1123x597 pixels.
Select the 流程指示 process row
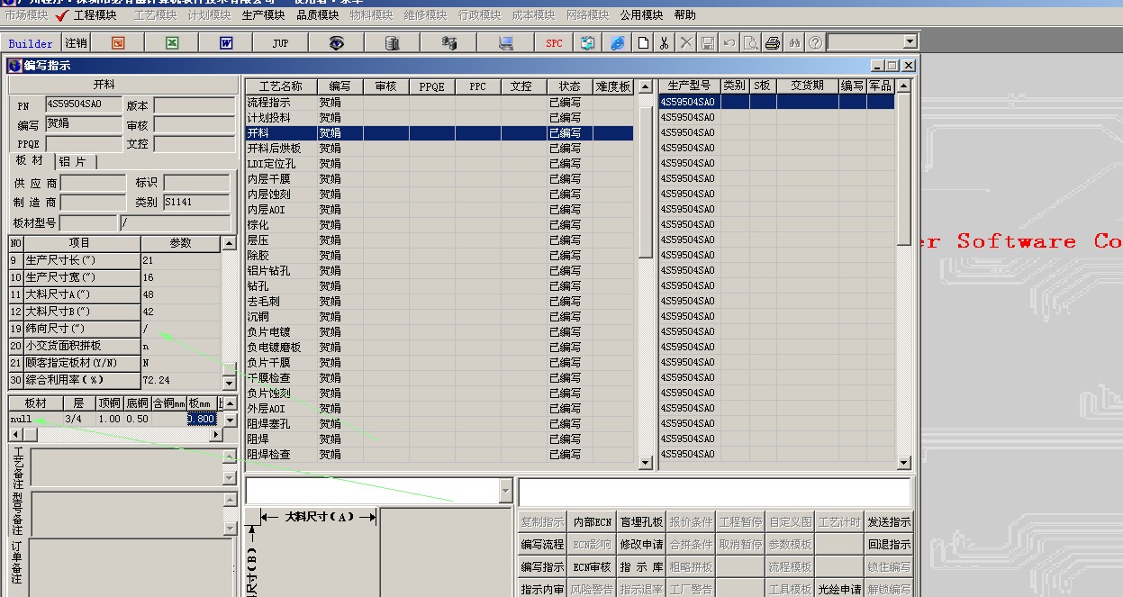pyautogui.click(x=439, y=103)
